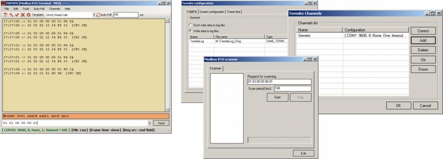The width and height of the screenshot is (443, 159).
Task: Open the Edit menu
Action: [x=16, y=9]
